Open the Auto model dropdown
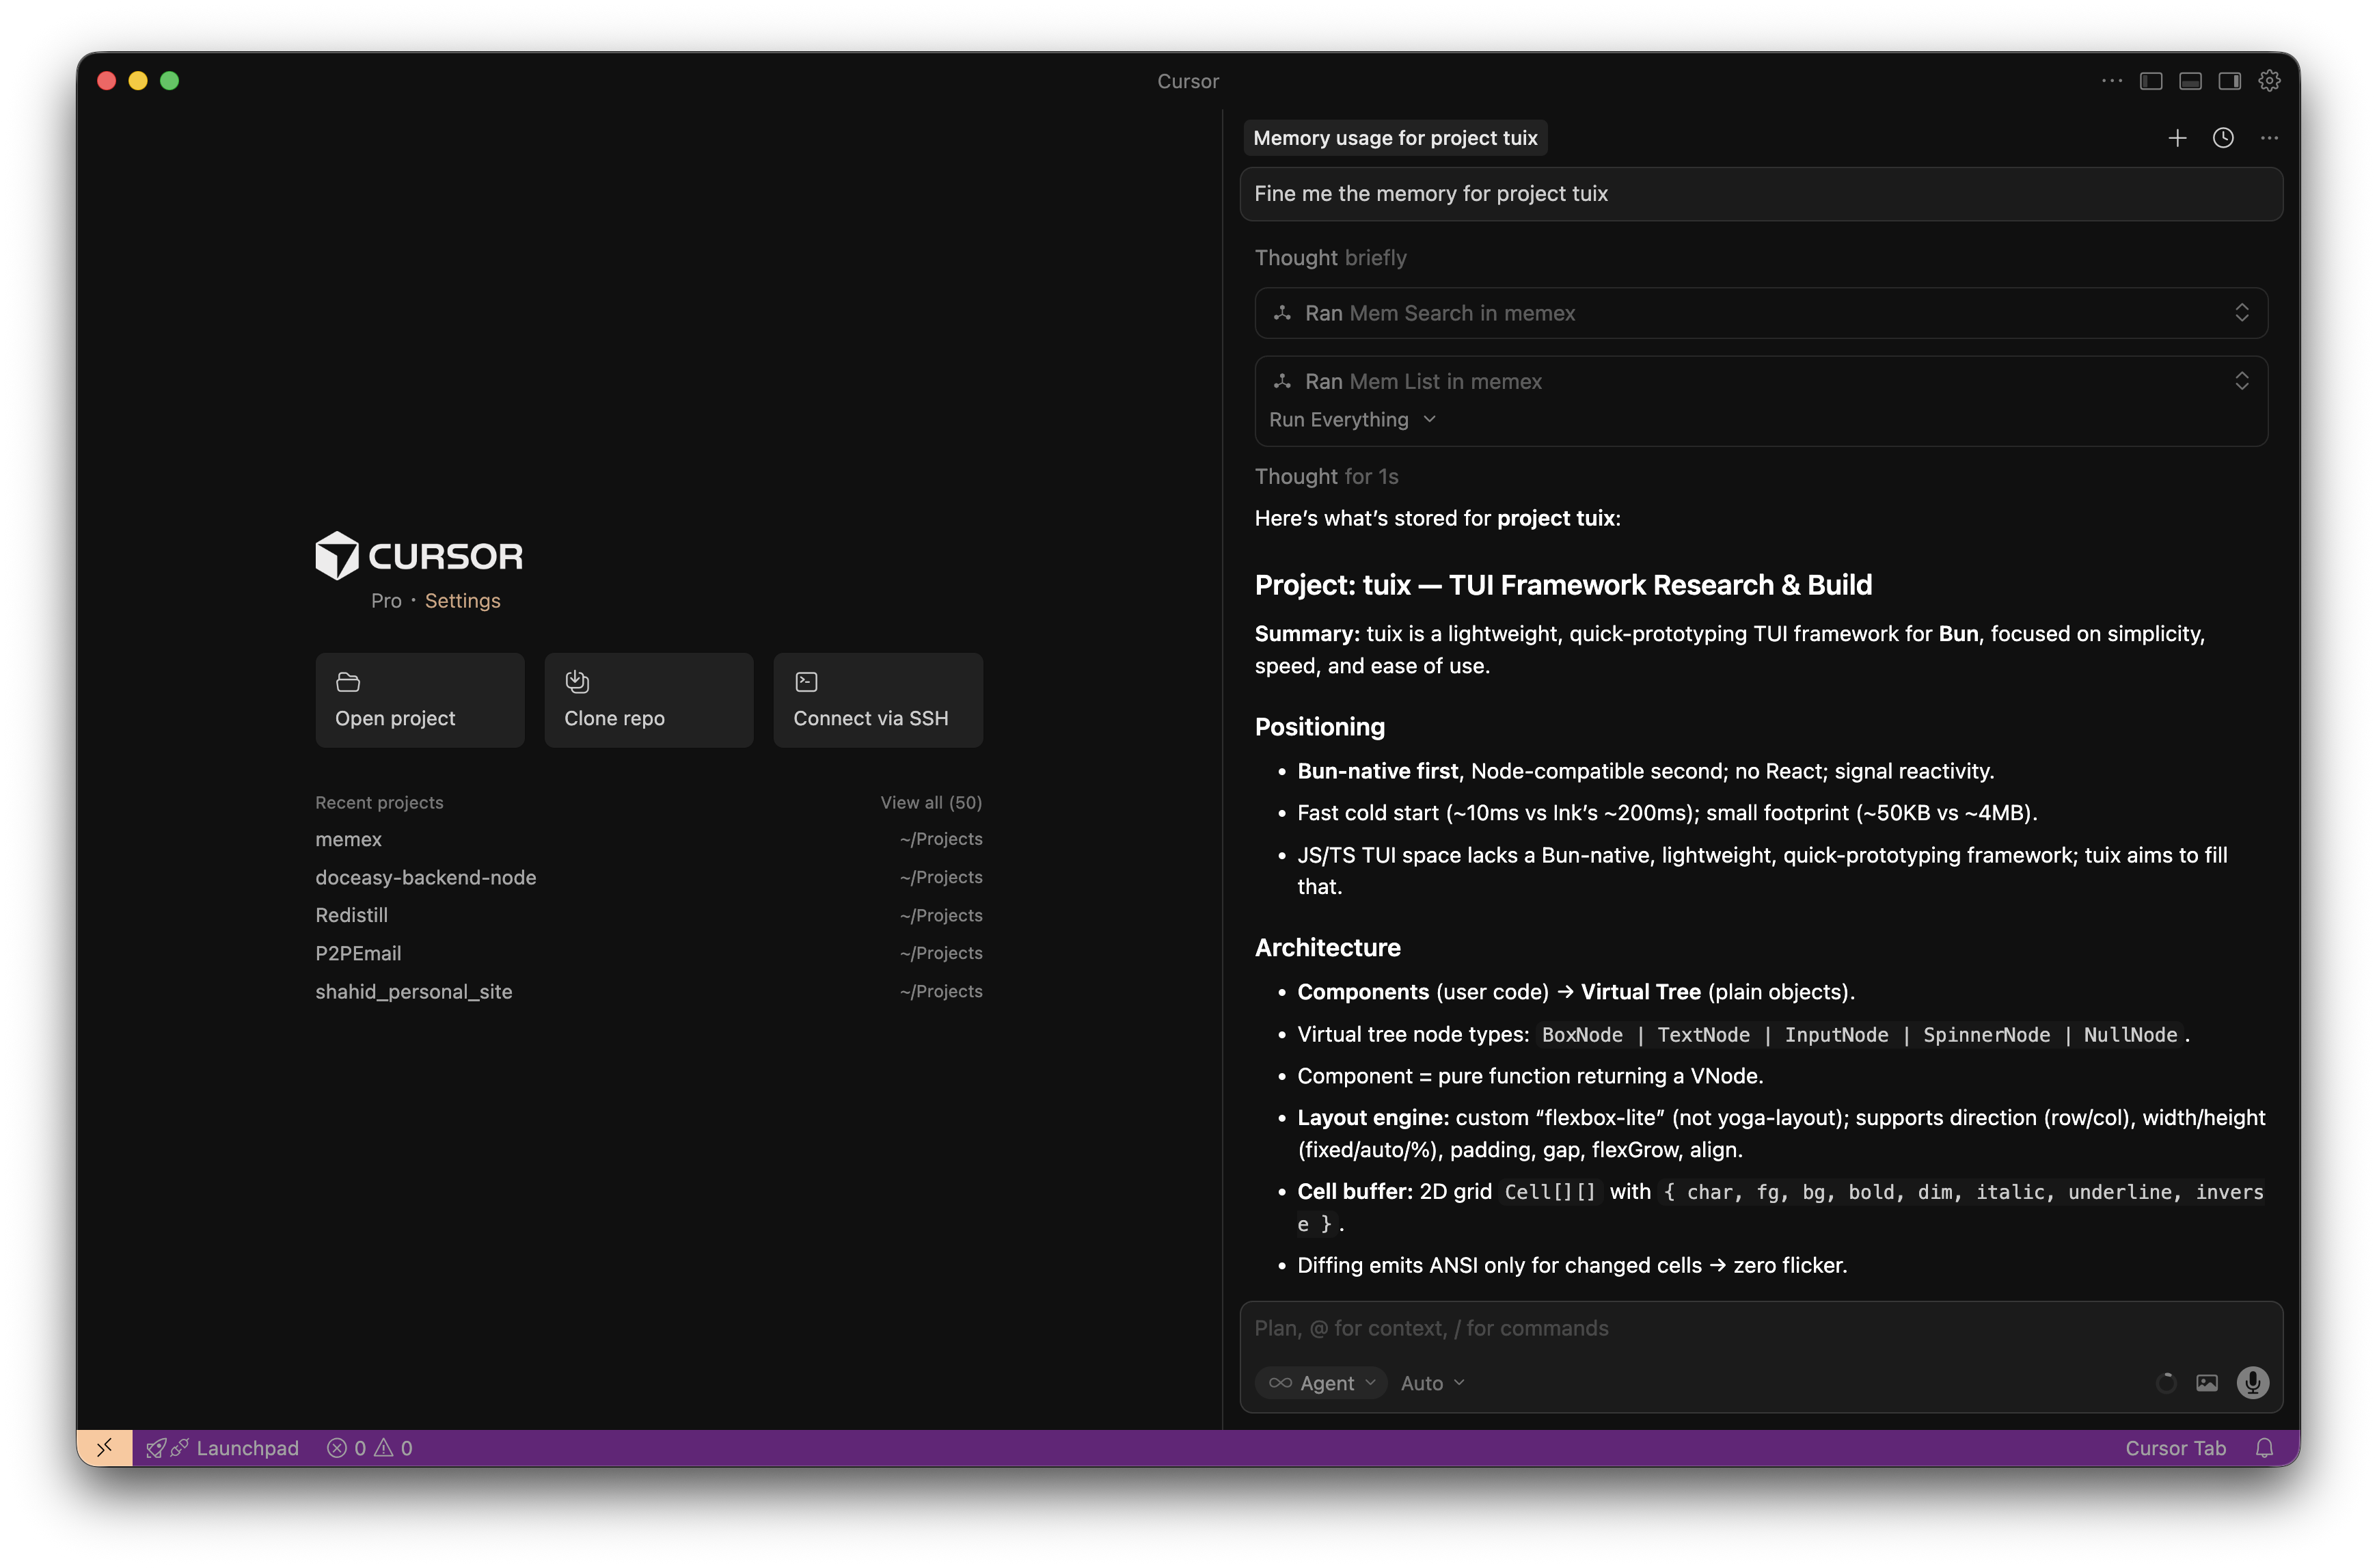 point(1432,1383)
